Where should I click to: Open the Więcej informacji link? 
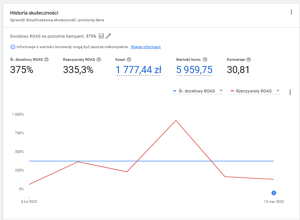point(146,47)
